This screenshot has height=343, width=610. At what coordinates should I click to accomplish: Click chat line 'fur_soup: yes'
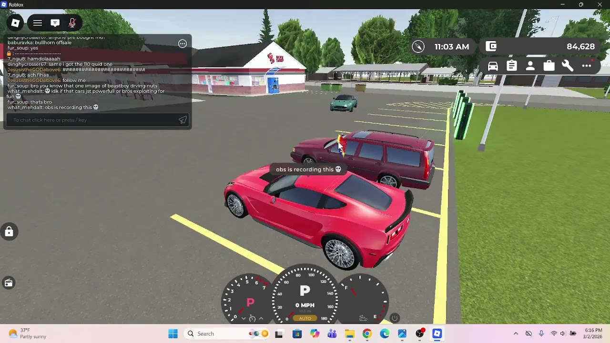pyautogui.click(x=23, y=48)
